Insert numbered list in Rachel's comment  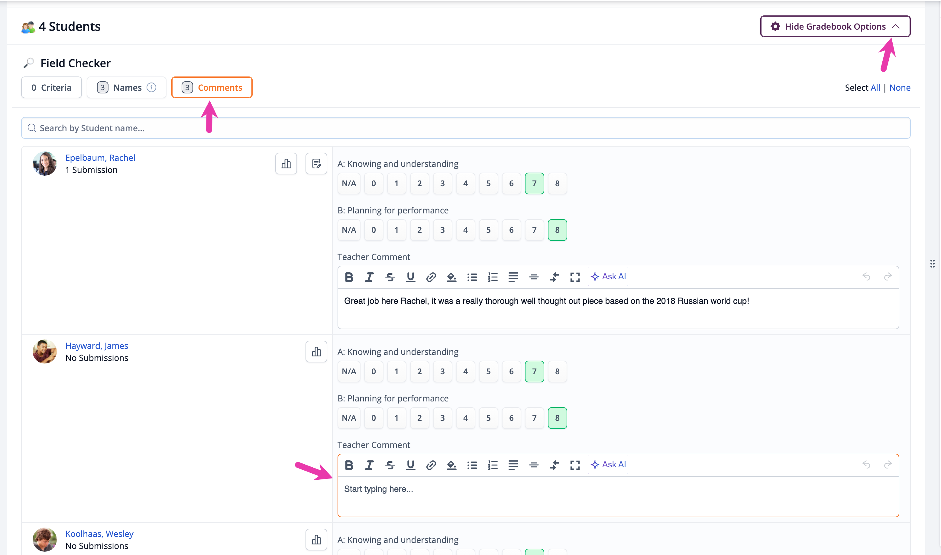coord(493,277)
